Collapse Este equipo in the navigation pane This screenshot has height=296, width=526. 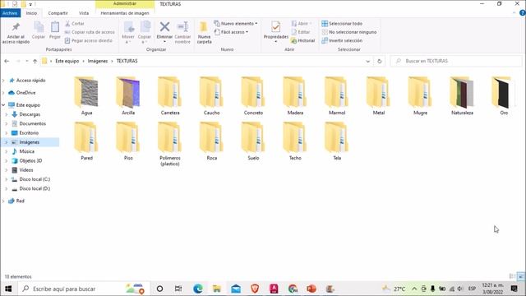(x=3, y=105)
